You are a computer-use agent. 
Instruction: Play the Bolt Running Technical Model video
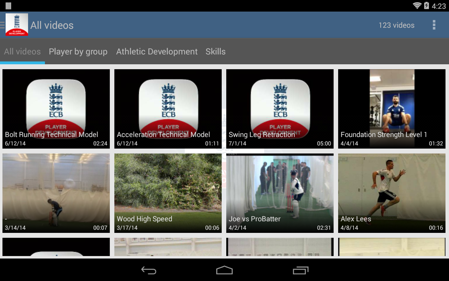coord(56,109)
